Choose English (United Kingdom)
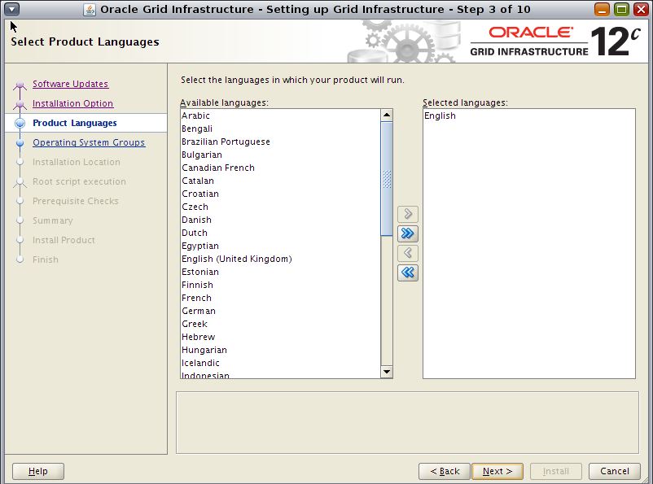Viewport: 653px width, 484px height. point(280,259)
